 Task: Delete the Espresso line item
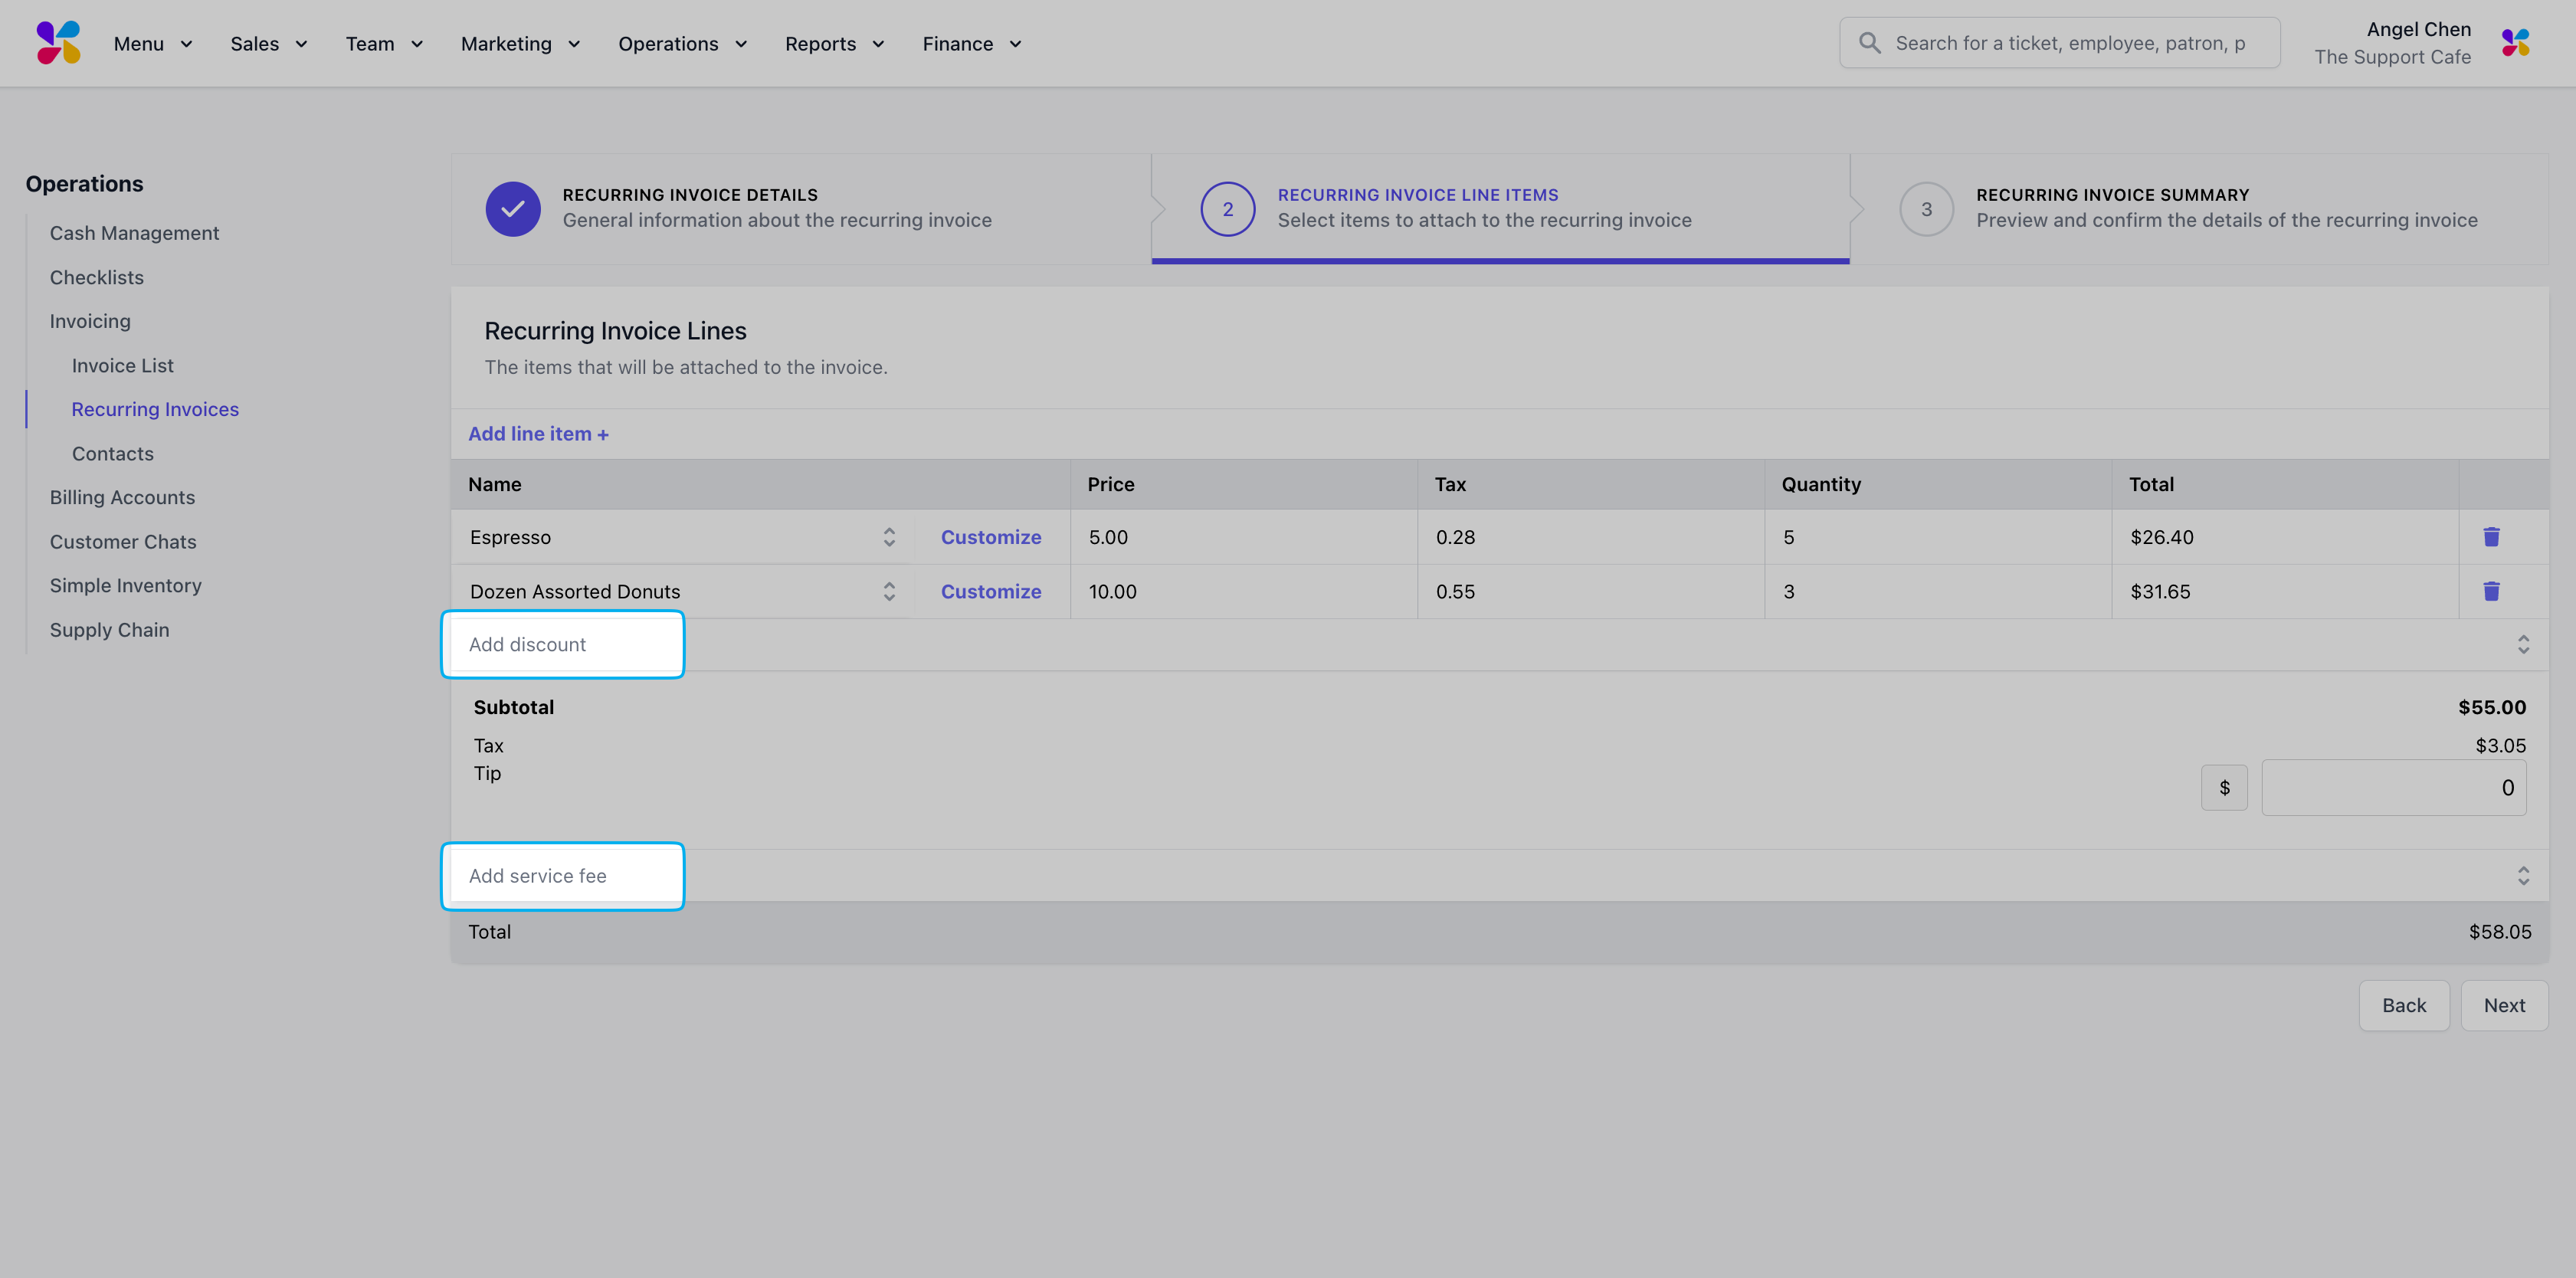(x=2491, y=537)
